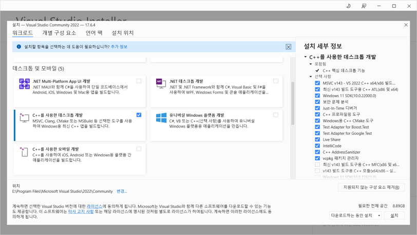Check 최신 v143 빌드 도구용 C++ MFC option
Screen dimensions: 417x235
pos(317,165)
